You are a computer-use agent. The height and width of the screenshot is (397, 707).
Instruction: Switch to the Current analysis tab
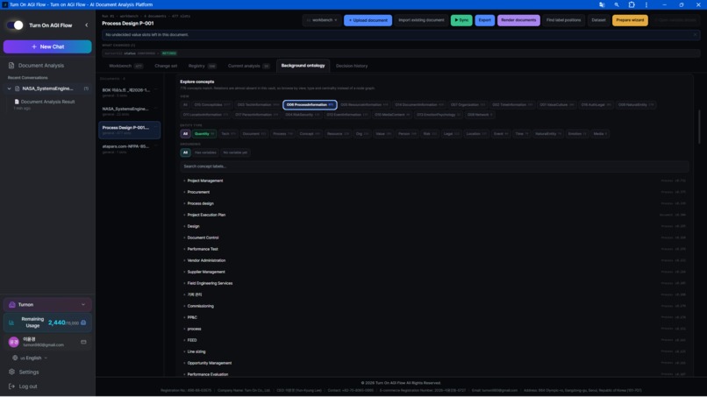point(248,66)
